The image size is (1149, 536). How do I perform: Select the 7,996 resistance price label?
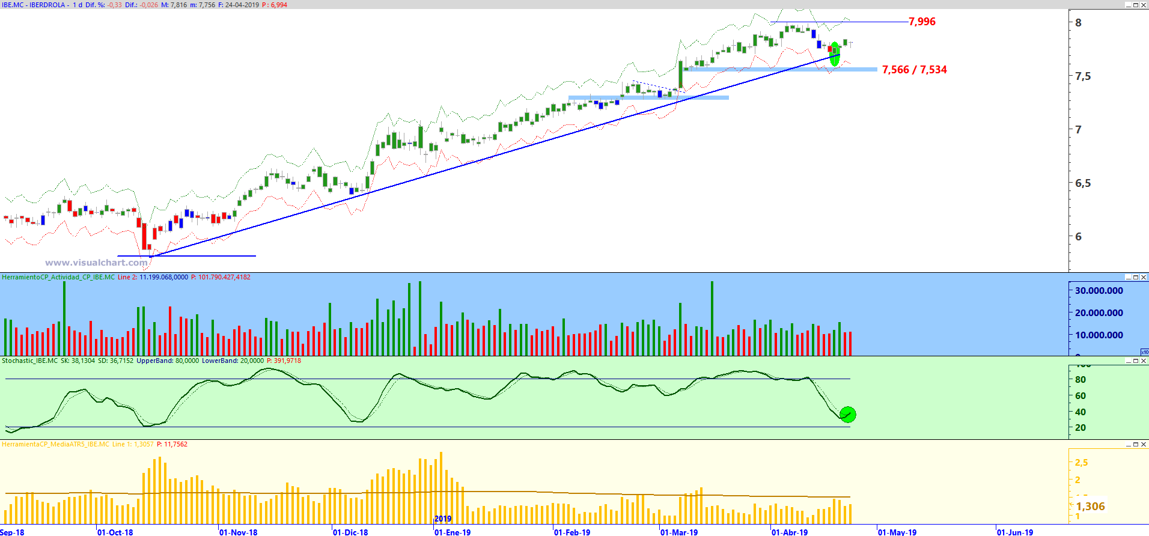922,22
